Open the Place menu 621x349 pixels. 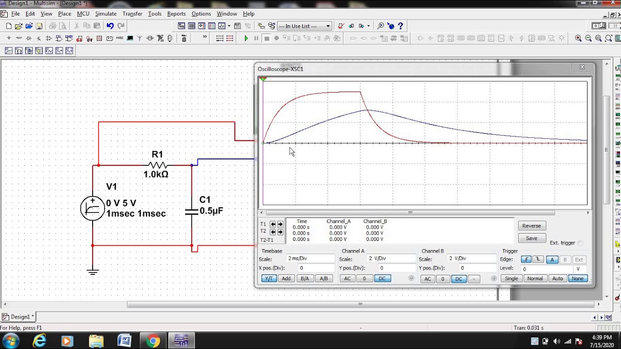(65, 14)
